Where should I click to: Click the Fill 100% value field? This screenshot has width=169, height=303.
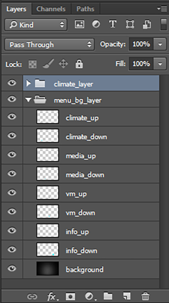[x=141, y=64]
